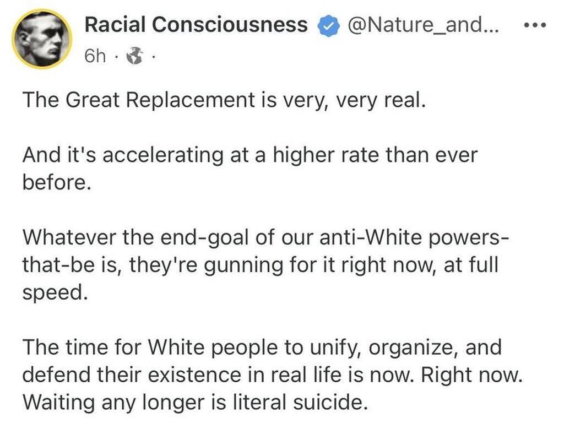Click the single word line "before."
The width and height of the screenshot is (564, 423).
tap(56, 182)
